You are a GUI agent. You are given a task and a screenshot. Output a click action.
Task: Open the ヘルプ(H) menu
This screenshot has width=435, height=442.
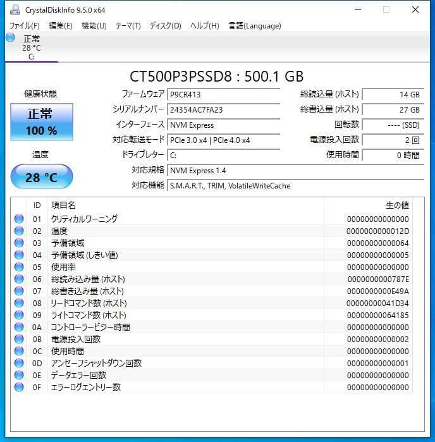[x=205, y=26]
